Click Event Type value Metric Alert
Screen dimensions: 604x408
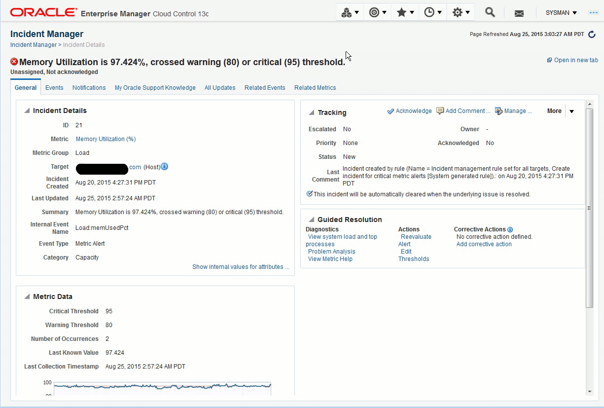[90, 244]
